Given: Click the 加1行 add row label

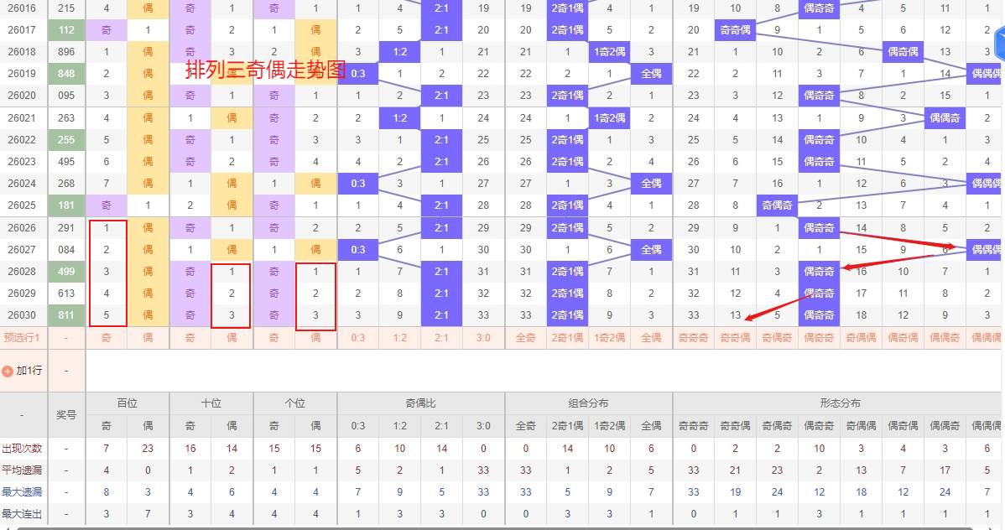Looking at the screenshot, I should click(x=29, y=371).
